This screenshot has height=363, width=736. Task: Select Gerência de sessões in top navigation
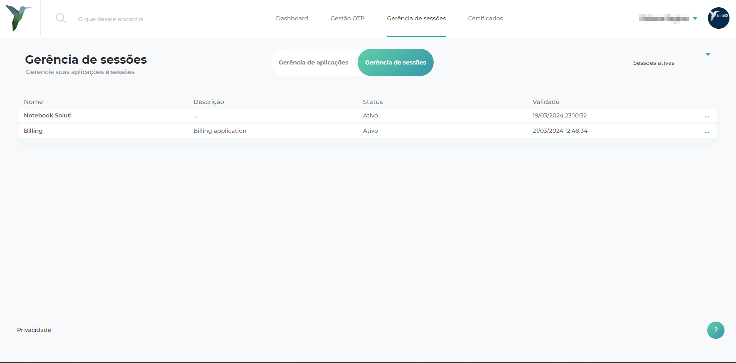[x=416, y=18]
